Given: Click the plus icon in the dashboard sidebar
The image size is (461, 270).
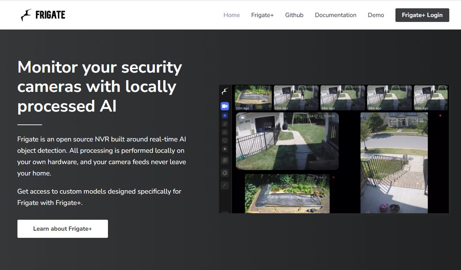Looking at the screenshot, I should tap(225, 149).
